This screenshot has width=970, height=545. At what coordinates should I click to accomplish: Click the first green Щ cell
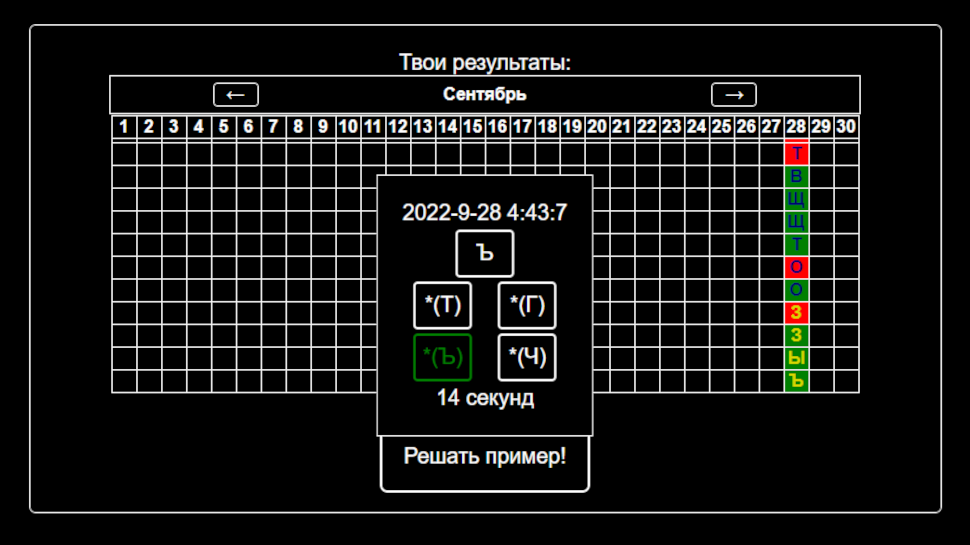(796, 200)
